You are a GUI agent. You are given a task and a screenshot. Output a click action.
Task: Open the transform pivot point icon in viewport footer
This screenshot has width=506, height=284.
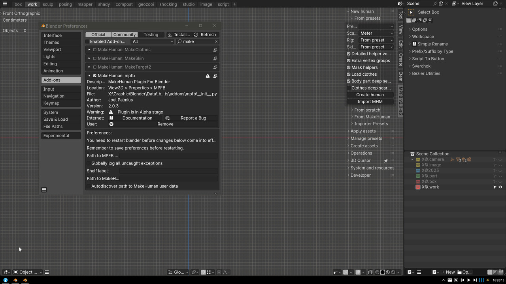194,272
